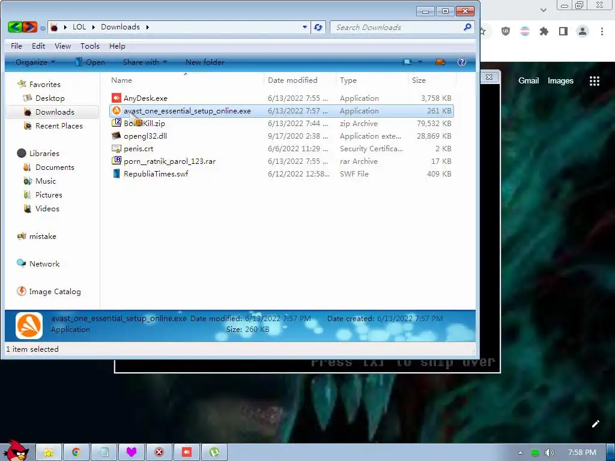This screenshot has height=461, width=615.
Task: Expand the address bar history dropdown
Action: 304,27
